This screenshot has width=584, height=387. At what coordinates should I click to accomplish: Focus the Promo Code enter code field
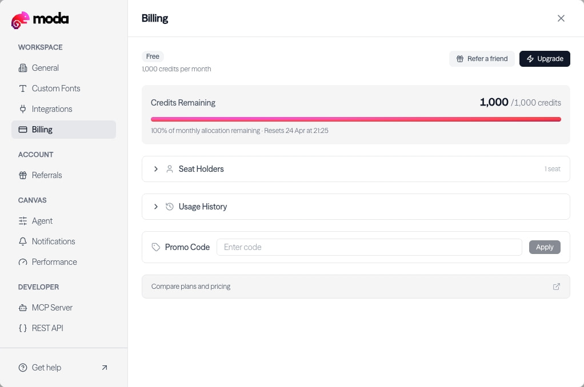tap(369, 247)
